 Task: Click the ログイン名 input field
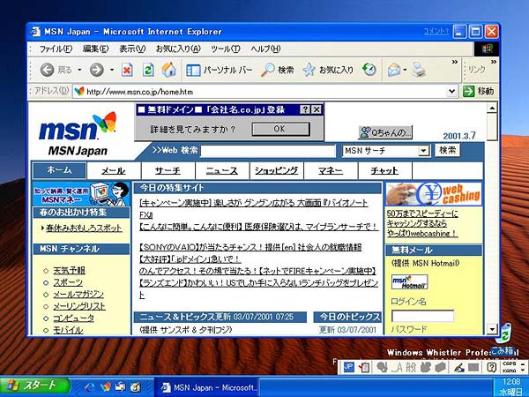click(422, 317)
